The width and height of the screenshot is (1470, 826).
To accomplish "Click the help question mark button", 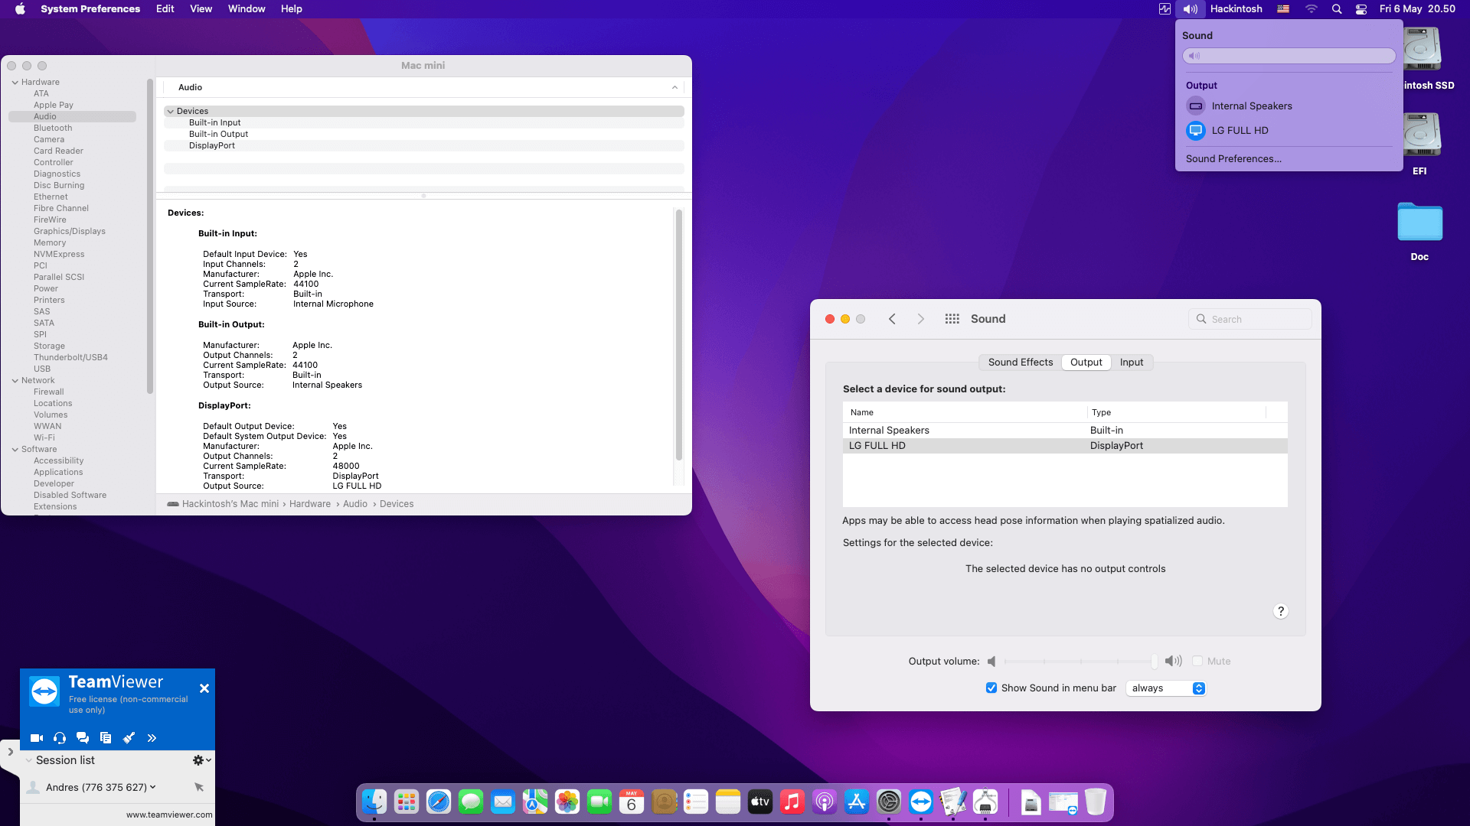I will click(x=1280, y=611).
